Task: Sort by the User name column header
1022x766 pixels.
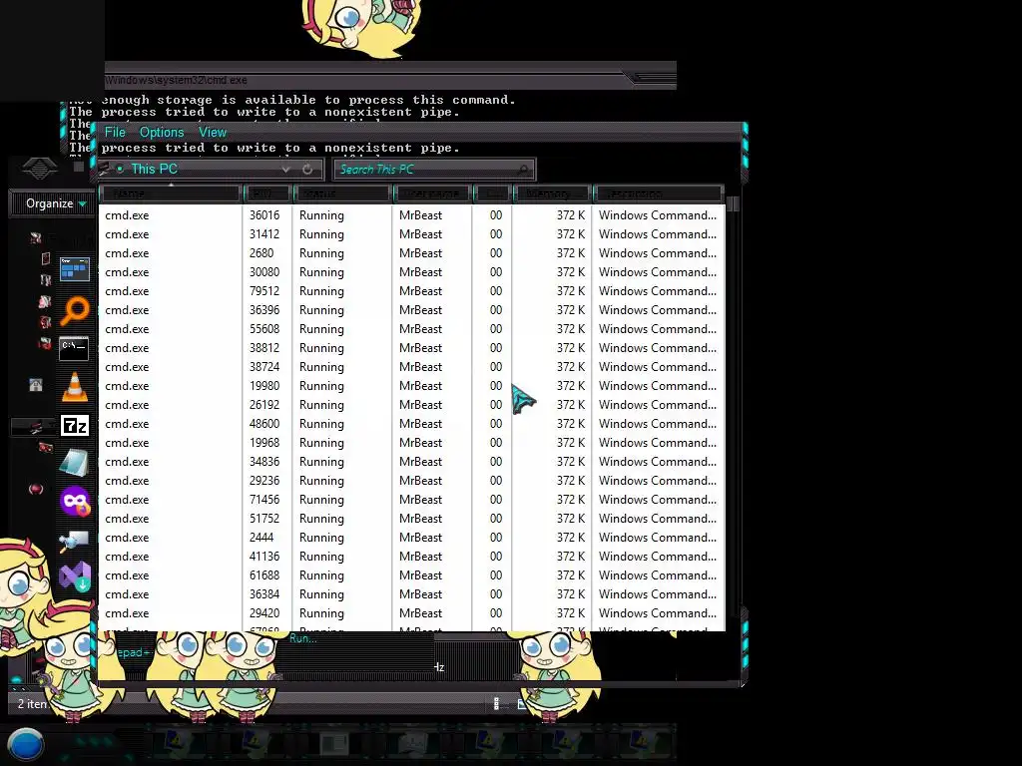Action: coord(431,193)
